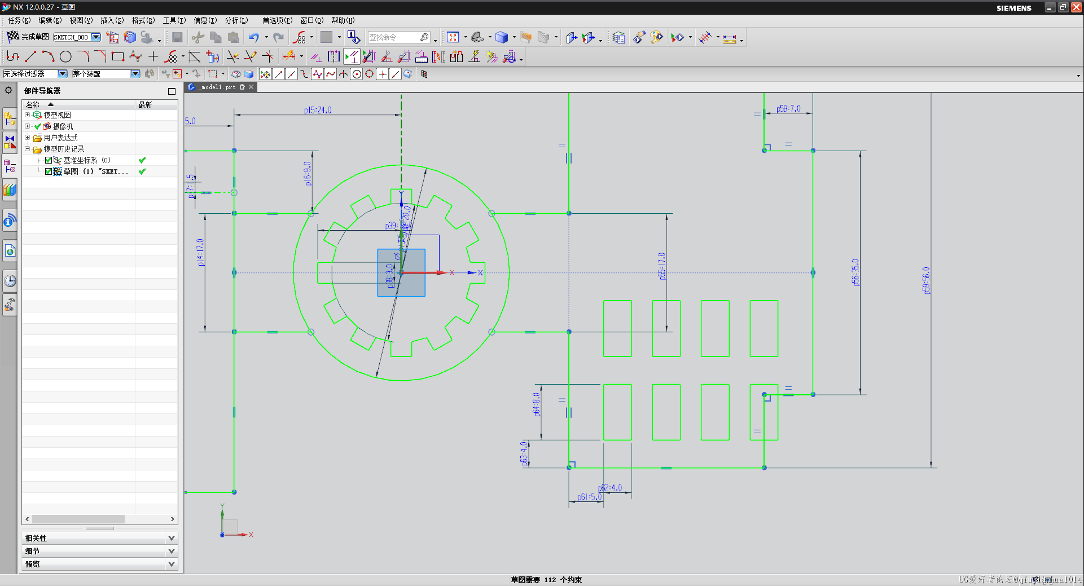The width and height of the screenshot is (1084, 586).
Task: Click the Measure Distance ruler icon
Action: click(x=729, y=38)
